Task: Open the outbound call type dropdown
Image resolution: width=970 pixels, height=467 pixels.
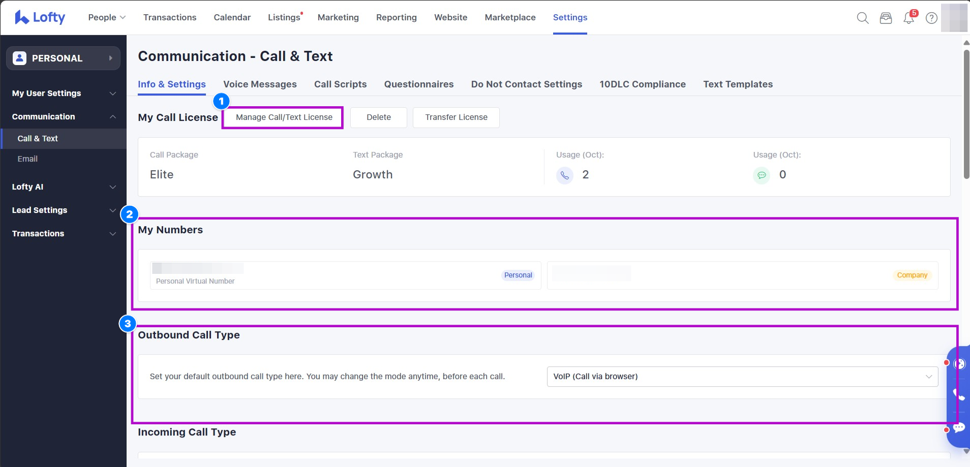Action: coord(742,377)
